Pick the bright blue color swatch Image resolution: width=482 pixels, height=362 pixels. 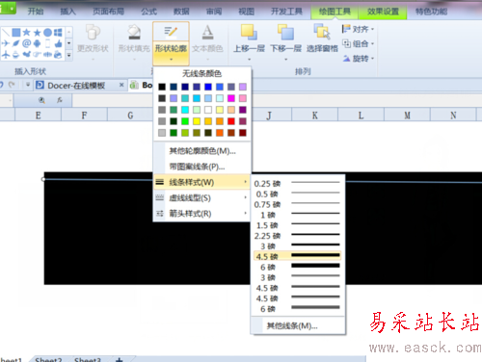[x=208, y=87]
